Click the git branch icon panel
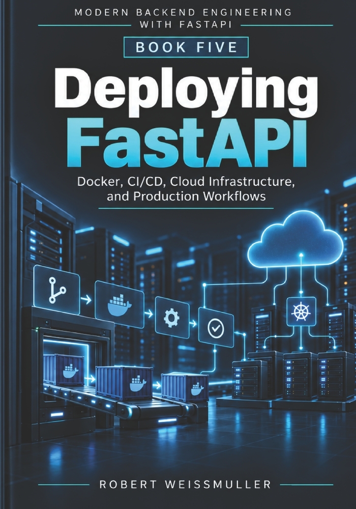The image size is (356, 509). point(57,290)
